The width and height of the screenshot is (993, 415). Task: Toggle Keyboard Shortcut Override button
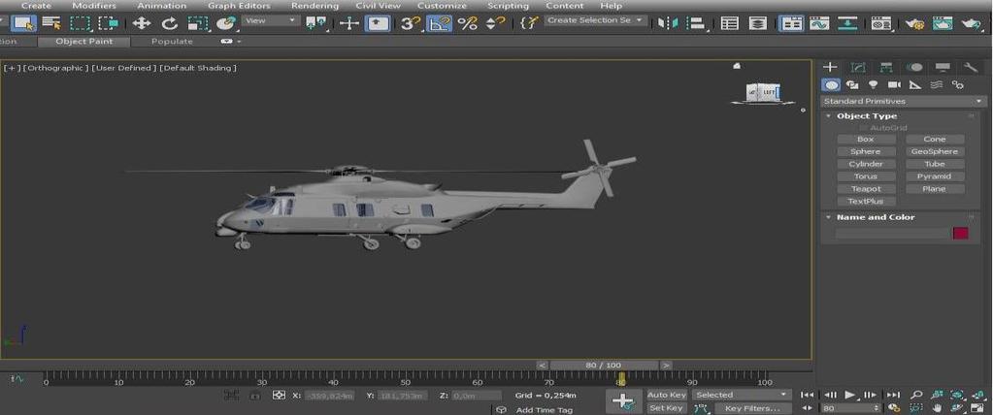pyautogui.click(x=378, y=23)
